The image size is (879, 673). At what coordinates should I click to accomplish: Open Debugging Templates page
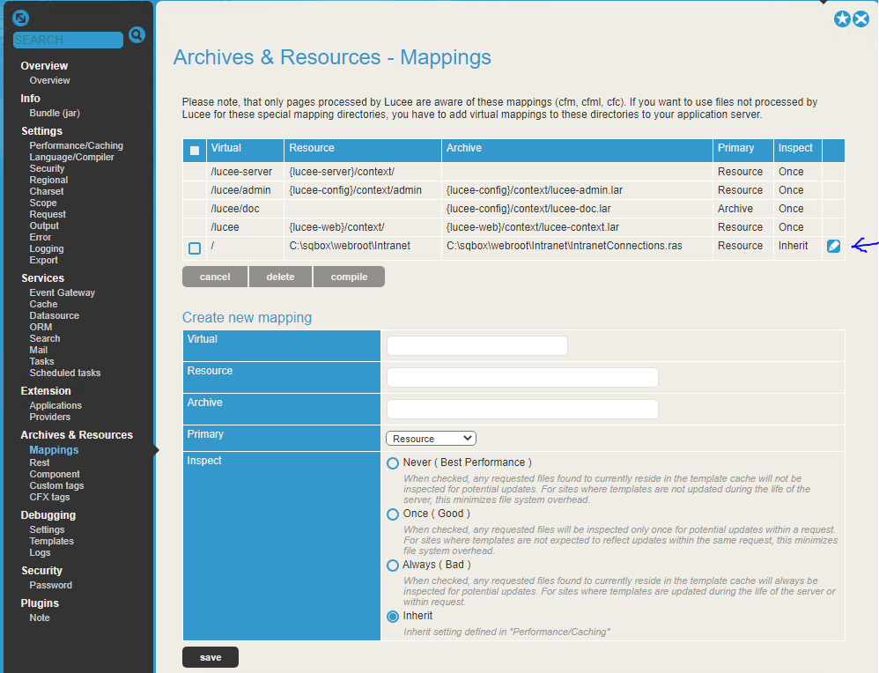click(52, 541)
